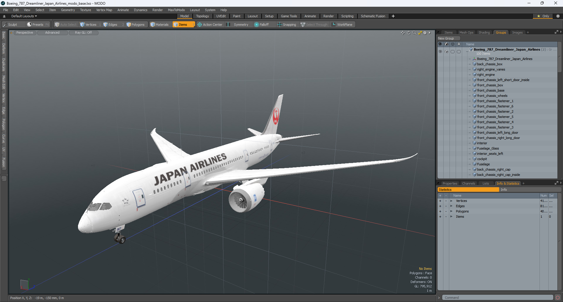Click the record button beside Command field
The height and width of the screenshot is (302, 563).
click(558, 298)
